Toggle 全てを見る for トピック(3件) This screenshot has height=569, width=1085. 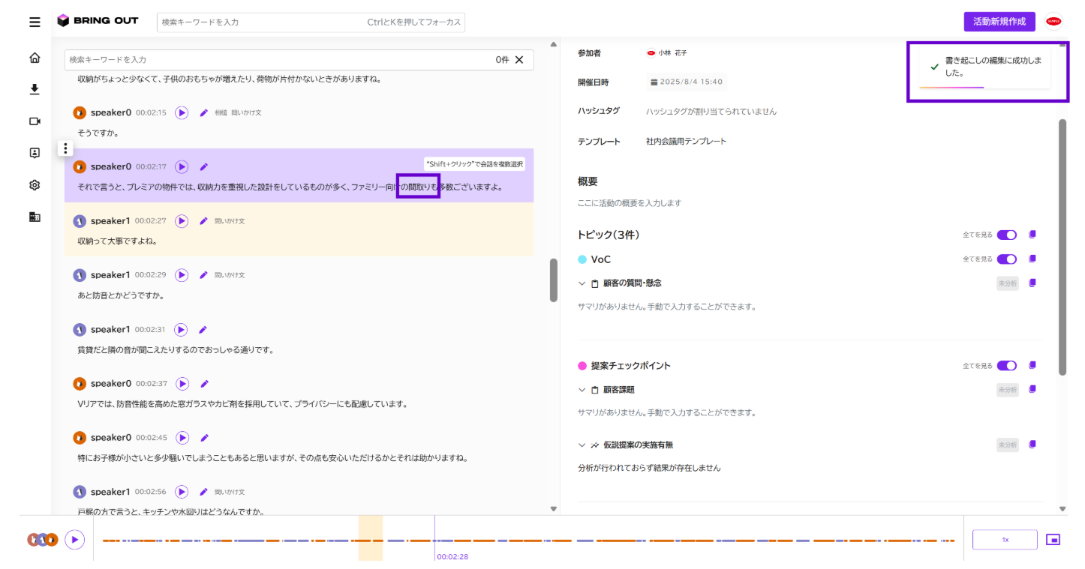pyautogui.click(x=1007, y=235)
